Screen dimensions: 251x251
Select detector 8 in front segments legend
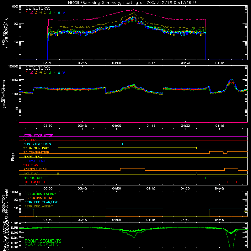(59, 13)
